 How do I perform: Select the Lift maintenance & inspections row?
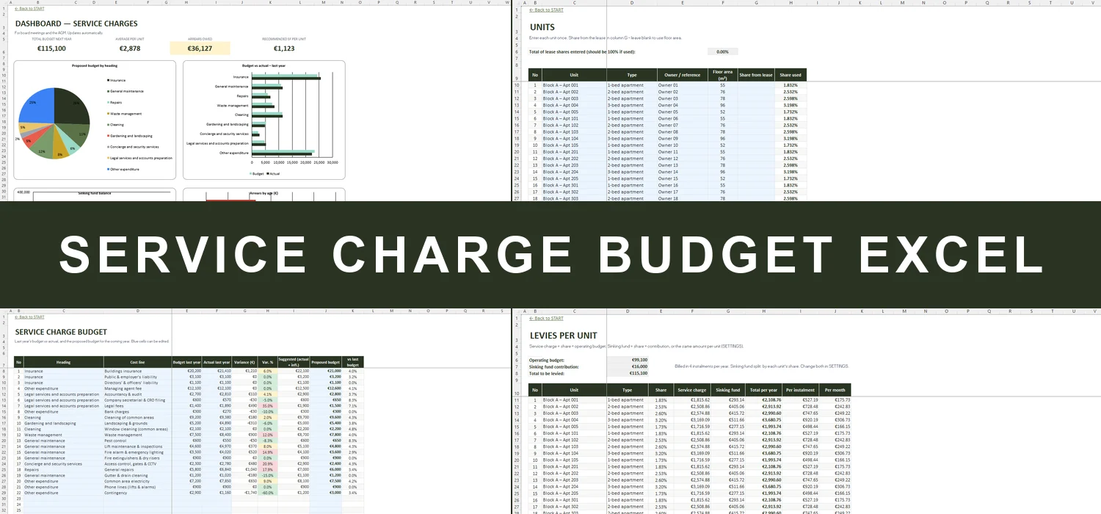tap(189, 446)
